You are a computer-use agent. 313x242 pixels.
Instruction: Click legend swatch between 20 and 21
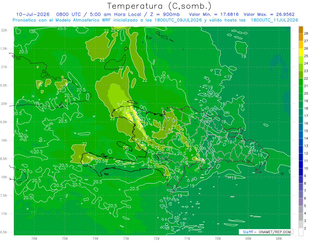pyautogui.click(x=301, y=90)
